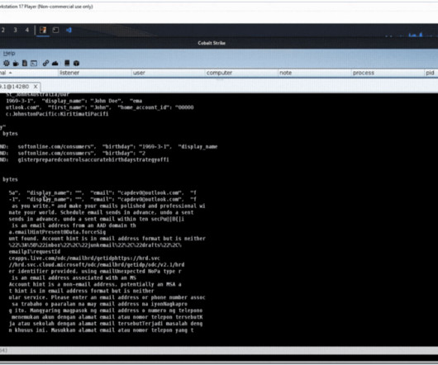This screenshot has height=365, width=438.
Task: Select the beacon tab ending @14280
Action: [x=15, y=87]
